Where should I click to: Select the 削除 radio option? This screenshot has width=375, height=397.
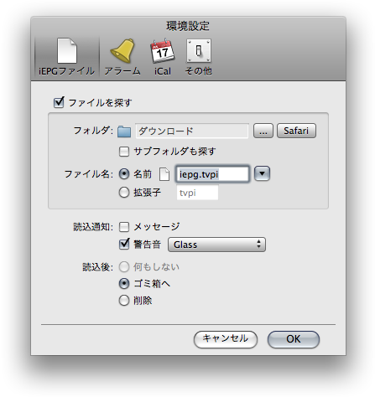coord(124,301)
